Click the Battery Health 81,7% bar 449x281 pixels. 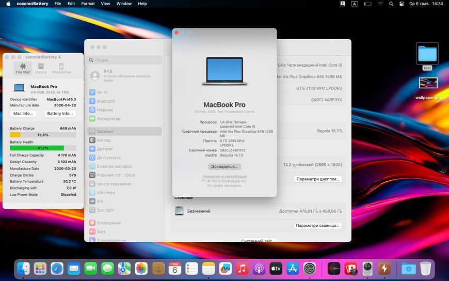43,148
